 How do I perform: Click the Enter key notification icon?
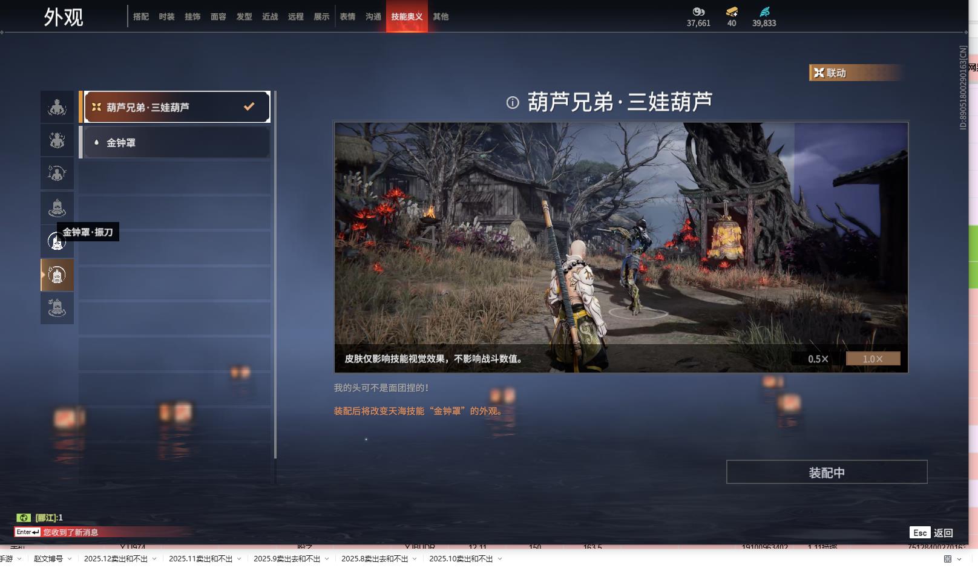28,532
